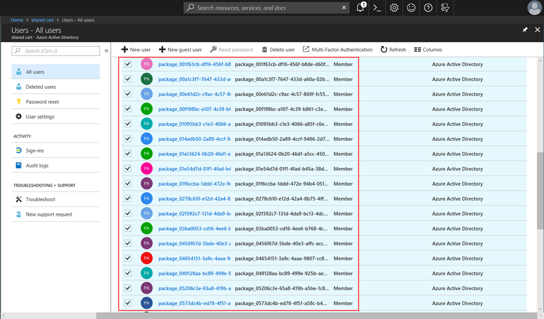The width and height of the screenshot is (544, 319).
Task: Open Audit logs from sidebar
Action: [37, 166]
